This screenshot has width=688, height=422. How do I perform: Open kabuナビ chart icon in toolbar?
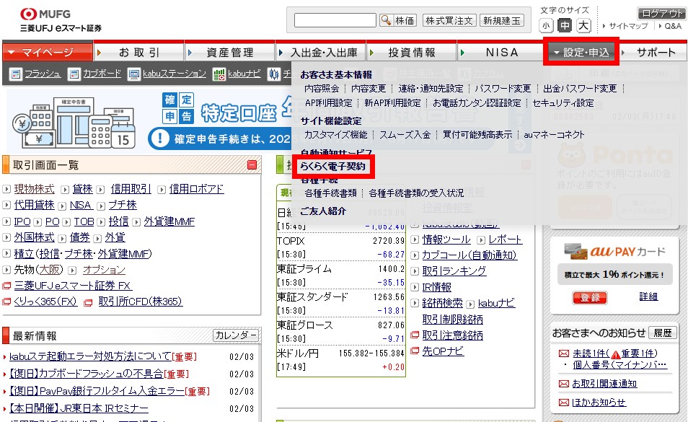click(219, 74)
